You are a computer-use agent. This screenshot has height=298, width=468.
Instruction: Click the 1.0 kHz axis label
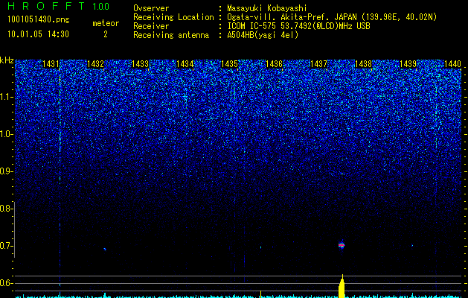7,134
